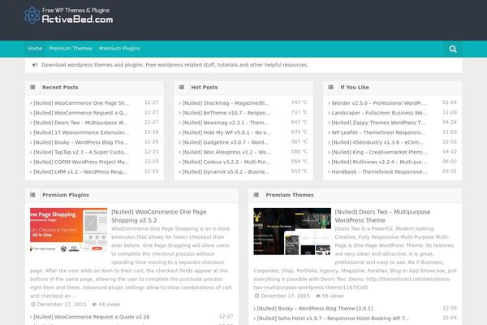Click the list icon beside Premium Plugins
The image size is (487, 325).
point(32,195)
